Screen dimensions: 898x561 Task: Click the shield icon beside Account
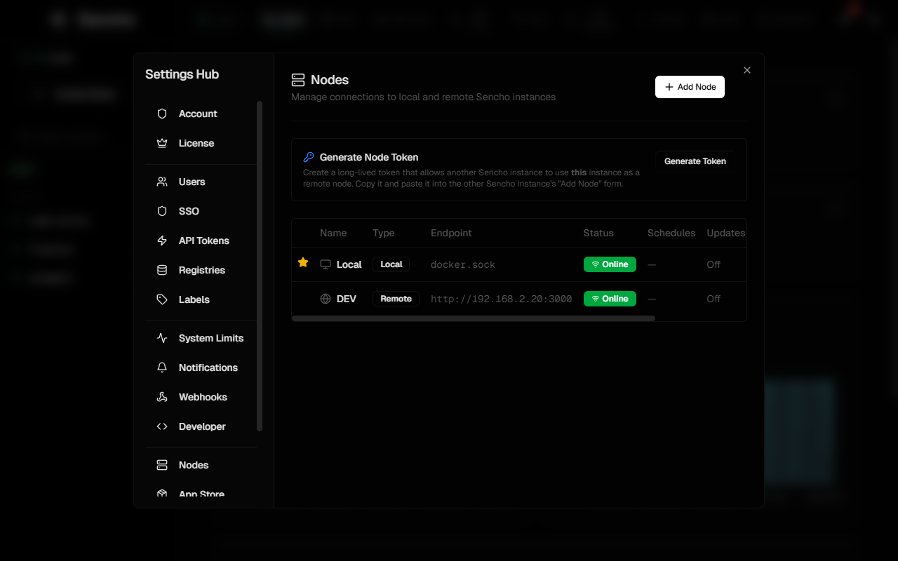(x=162, y=114)
